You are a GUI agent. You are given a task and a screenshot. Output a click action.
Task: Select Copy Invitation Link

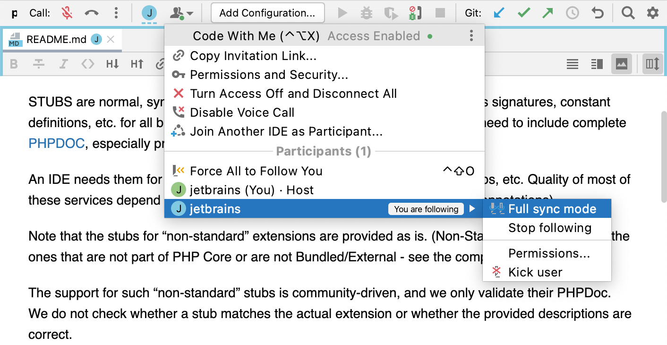pyautogui.click(x=253, y=56)
